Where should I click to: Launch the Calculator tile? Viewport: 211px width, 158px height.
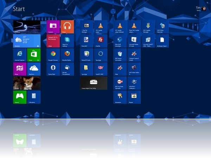click(34, 97)
